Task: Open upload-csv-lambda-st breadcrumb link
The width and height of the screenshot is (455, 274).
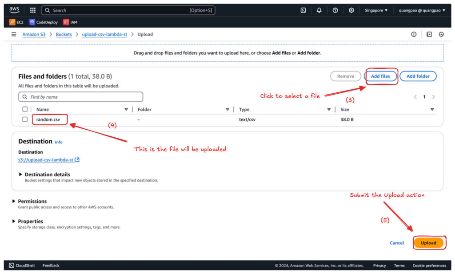Action: [x=104, y=34]
